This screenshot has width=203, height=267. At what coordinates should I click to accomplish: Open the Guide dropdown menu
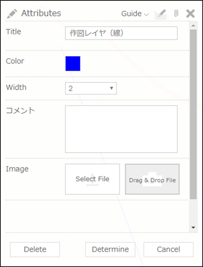point(135,14)
